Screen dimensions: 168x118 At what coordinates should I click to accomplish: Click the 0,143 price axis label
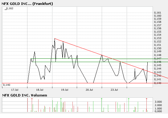[158, 72]
